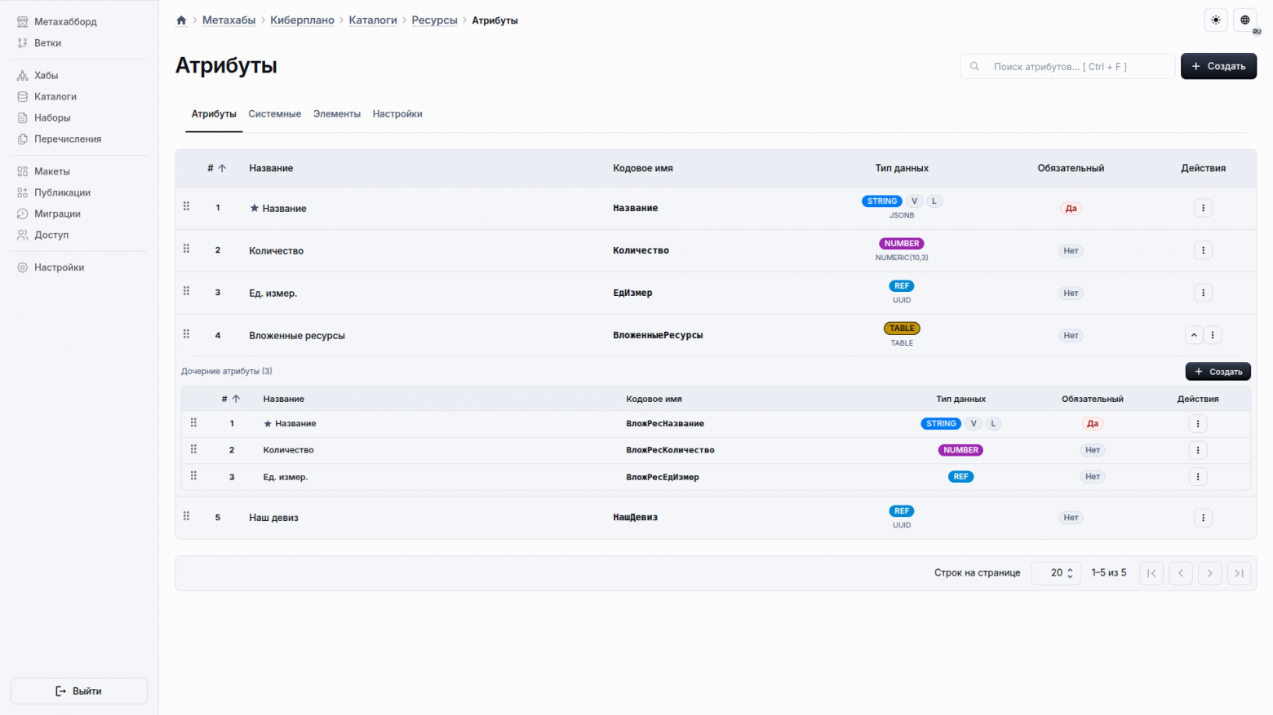This screenshot has width=1273, height=715.
Task: Go to the next page arrow
Action: click(x=1209, y=573)
